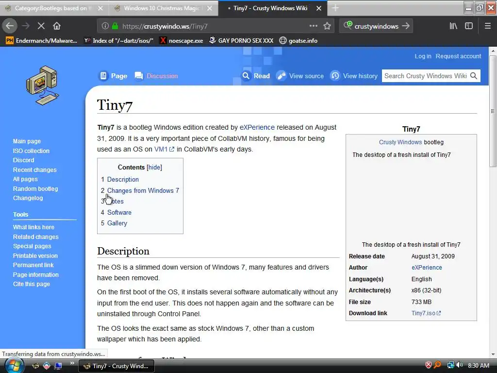Bookmark this page with the star icon
This screenshot has height=373, width=497.
327,26
